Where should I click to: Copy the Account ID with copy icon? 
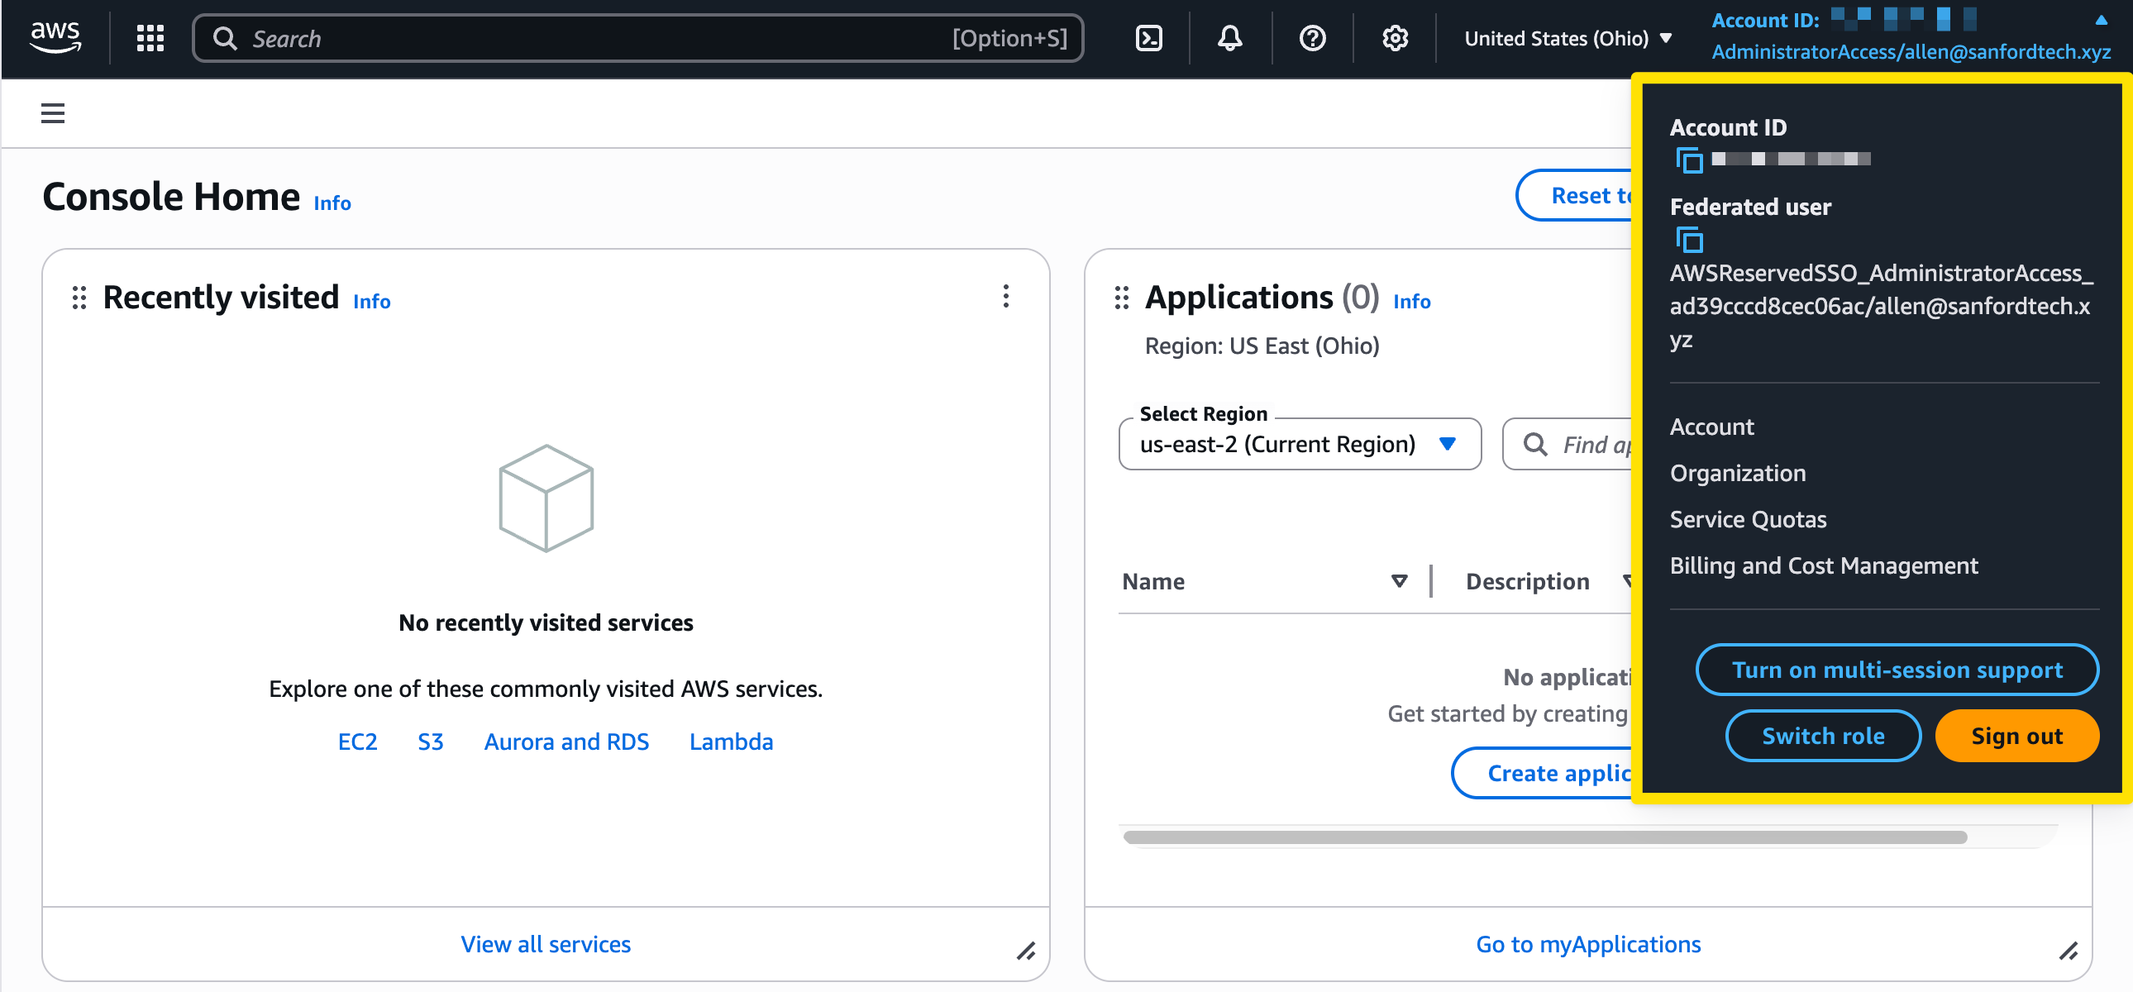pos(1688,159)
